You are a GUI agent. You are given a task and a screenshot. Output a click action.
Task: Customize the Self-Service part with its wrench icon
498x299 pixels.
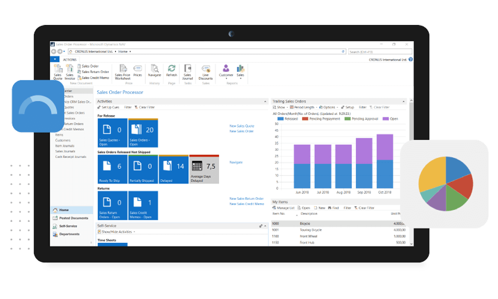point(261,226)
